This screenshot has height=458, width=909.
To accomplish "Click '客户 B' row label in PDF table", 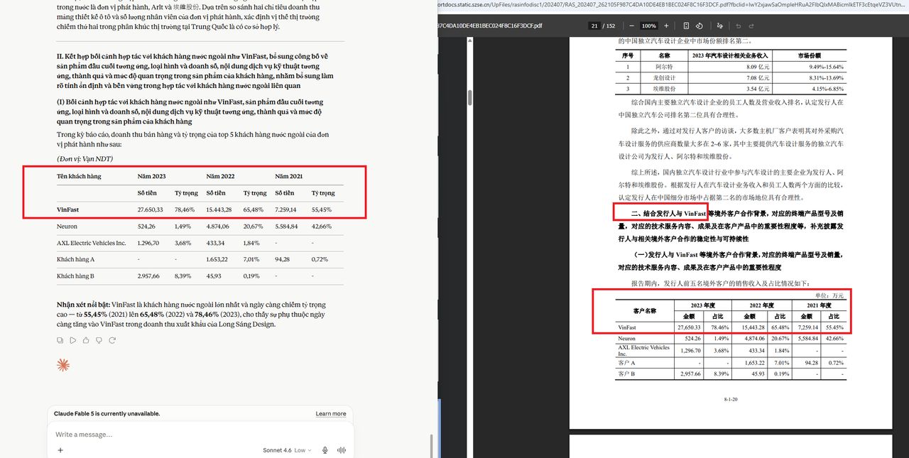I will [x=625, y=373].
